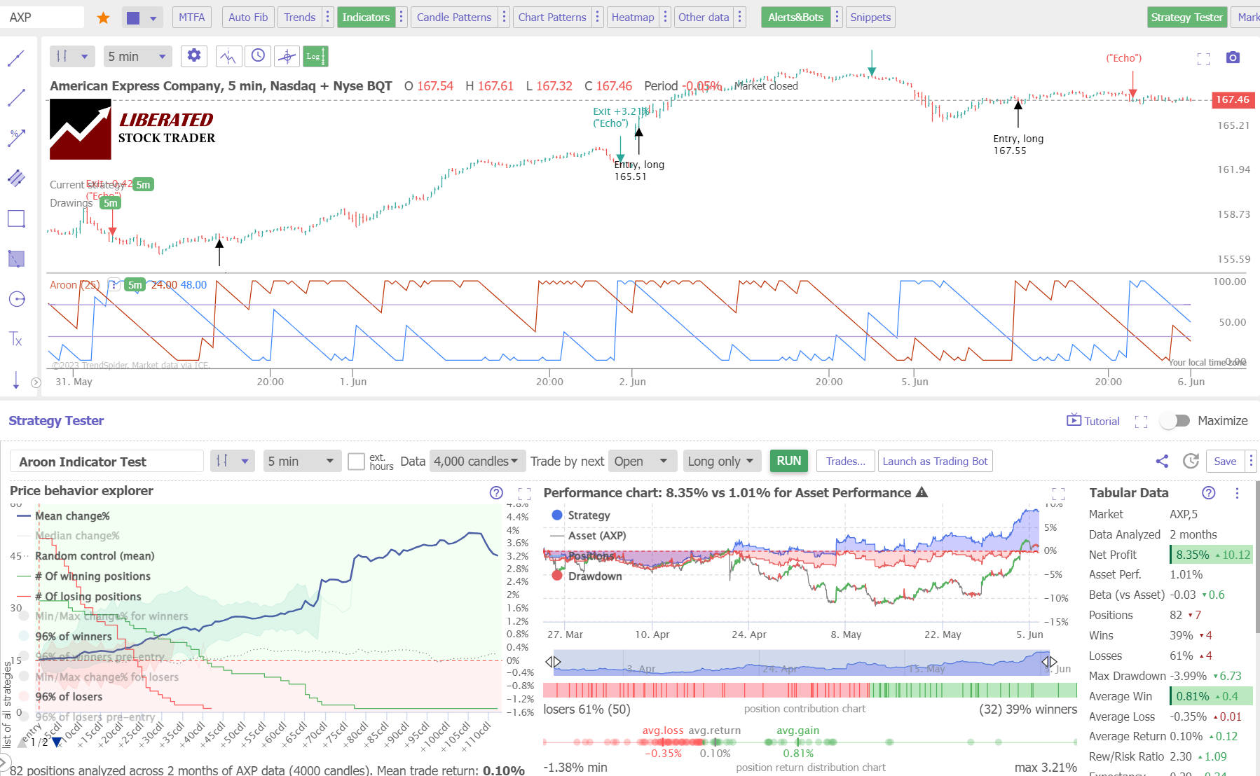Check the ext. hours checkbox

point(356,461)
